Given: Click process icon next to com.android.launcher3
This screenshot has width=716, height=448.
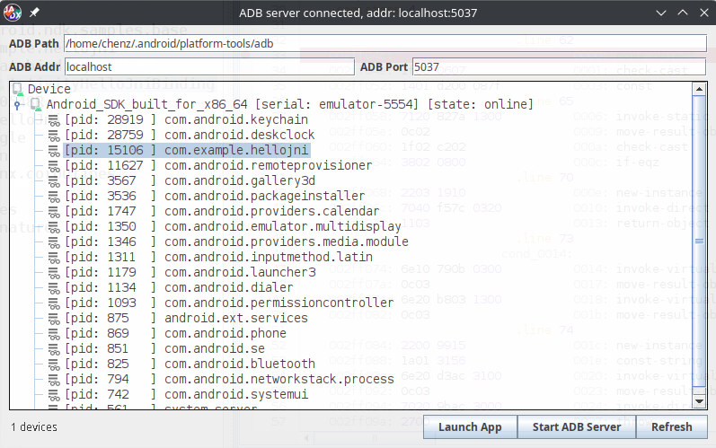Looking at the screenshot, I should (x=54, y=272).
